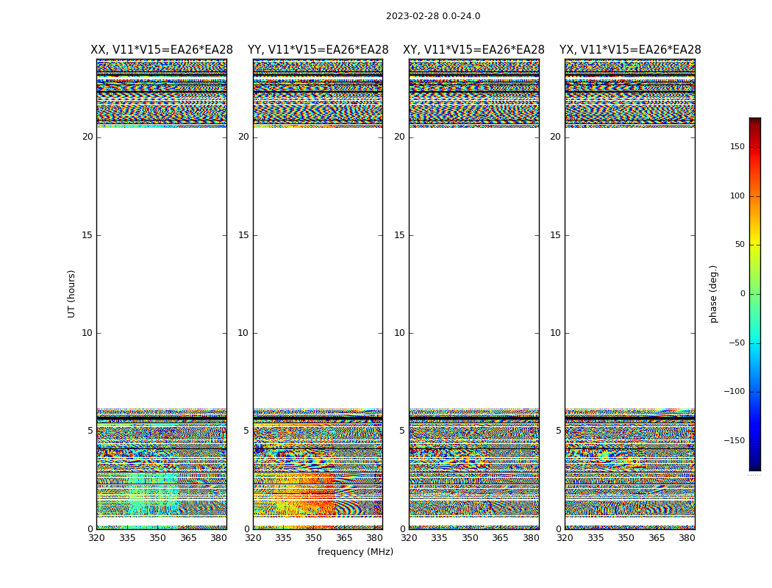The image size is (772, 588).
Task: Click the YX panel title text
Action: [x=630, y=50]
